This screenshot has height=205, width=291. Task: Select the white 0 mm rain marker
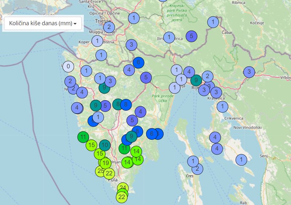tap(68, 67)
